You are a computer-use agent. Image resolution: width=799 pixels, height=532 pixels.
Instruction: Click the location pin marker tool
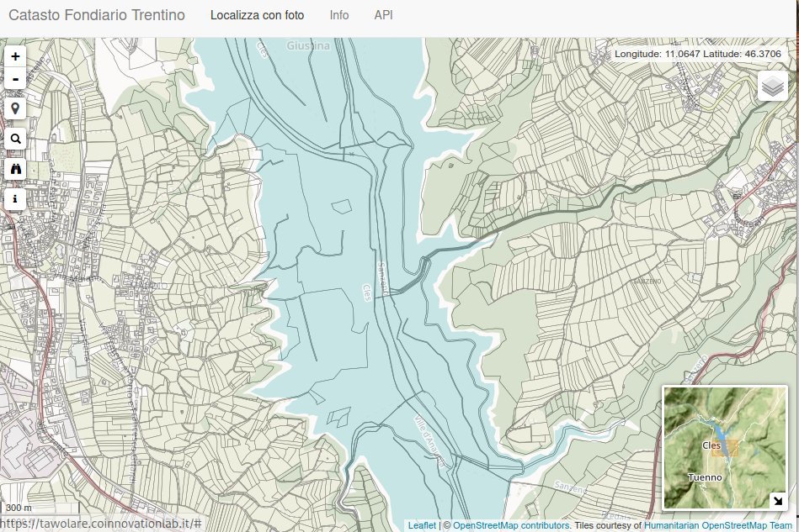[x=15, y=109]
